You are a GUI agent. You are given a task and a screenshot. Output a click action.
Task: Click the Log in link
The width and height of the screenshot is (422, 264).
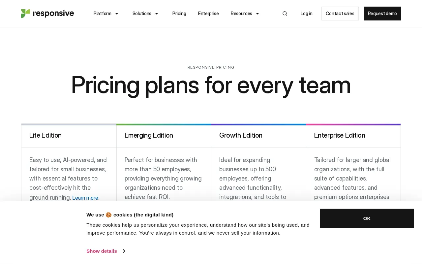[x=307, y=14]
